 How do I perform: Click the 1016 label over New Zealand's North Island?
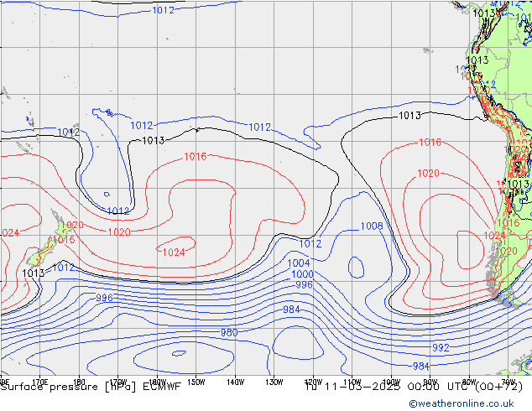pos(64,240)
